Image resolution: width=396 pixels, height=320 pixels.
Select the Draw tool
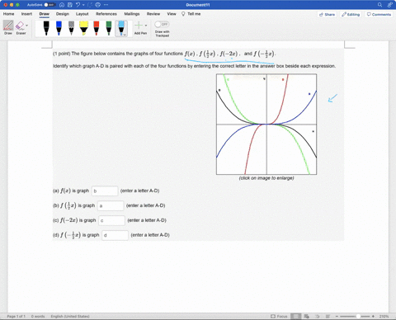click(x=8, y=27)
